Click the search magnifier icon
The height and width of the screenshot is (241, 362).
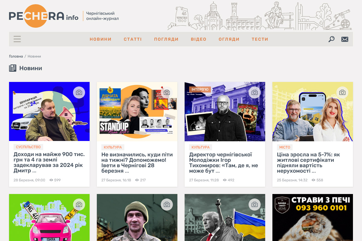click(332, 39)
